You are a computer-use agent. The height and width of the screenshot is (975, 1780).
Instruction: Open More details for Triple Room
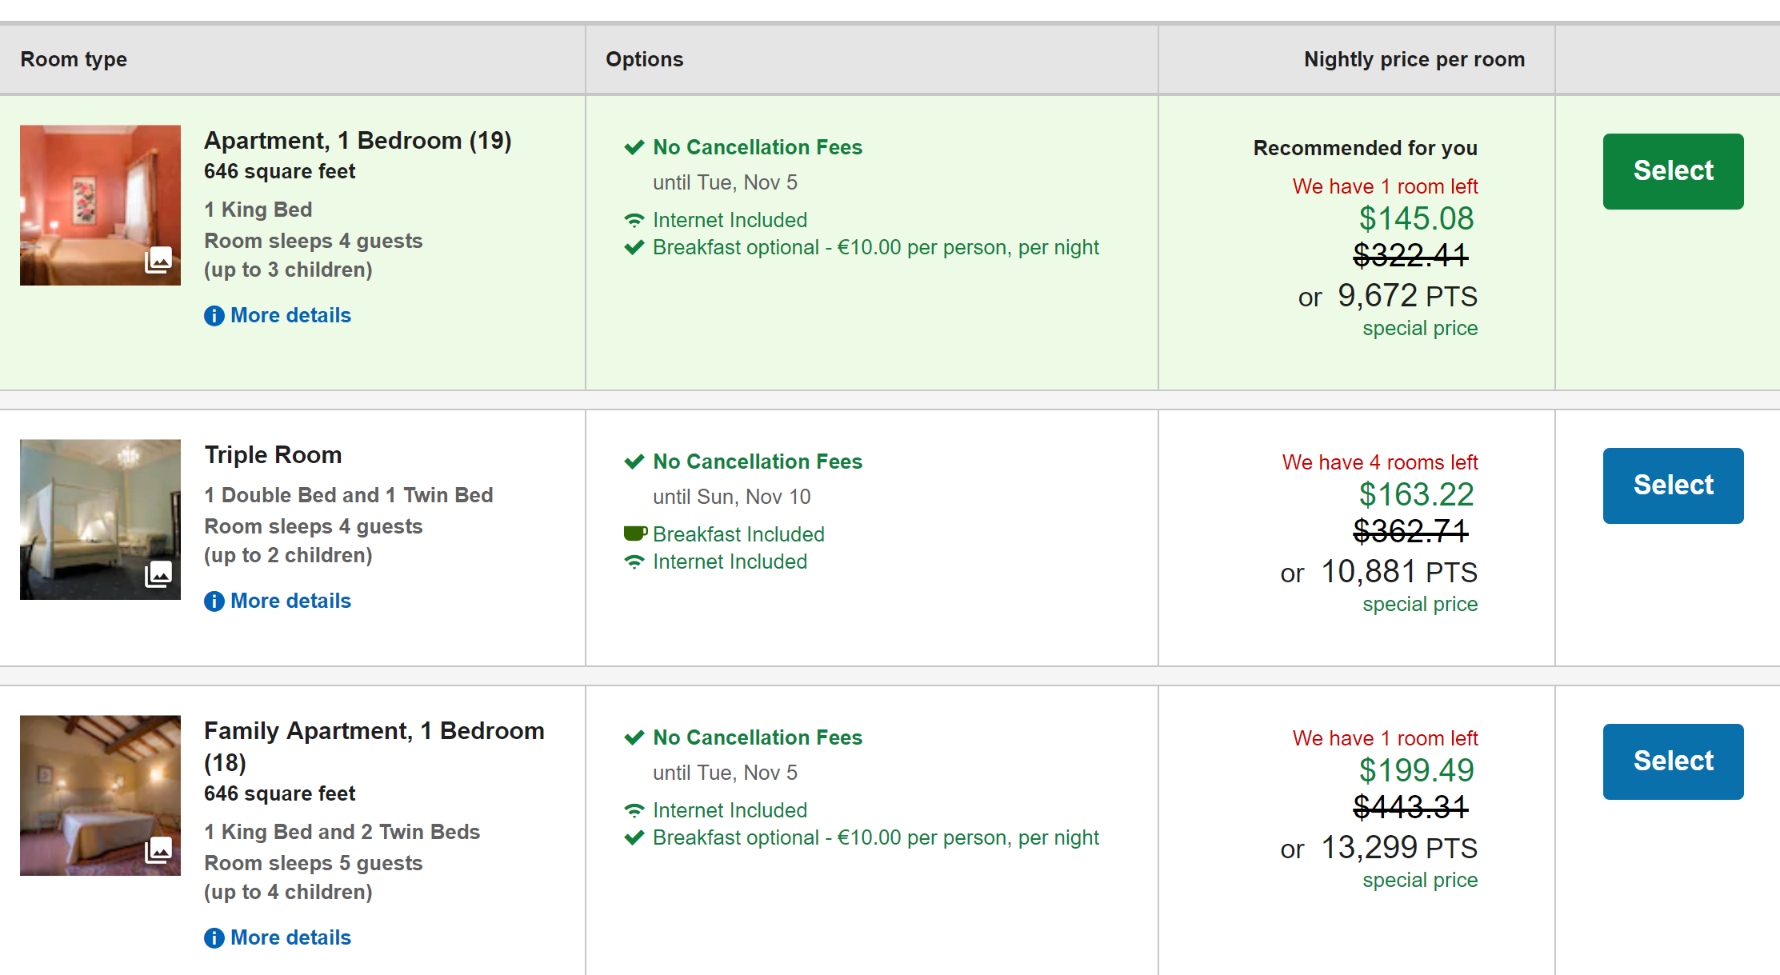tap(290, 601)
